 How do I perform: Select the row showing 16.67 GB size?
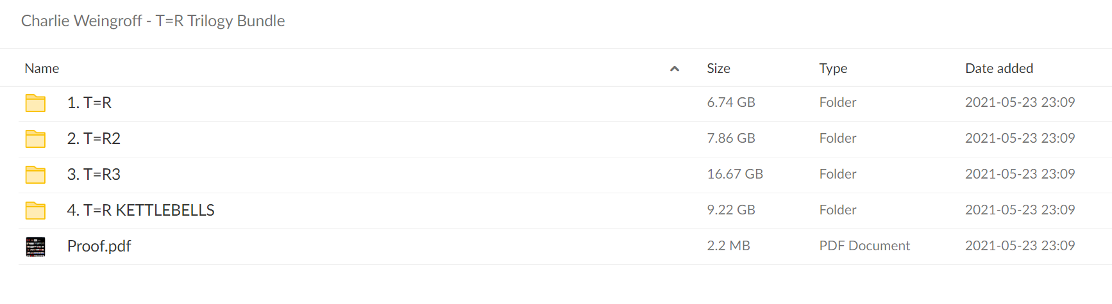pyautogui.click(x=565, y=175)
